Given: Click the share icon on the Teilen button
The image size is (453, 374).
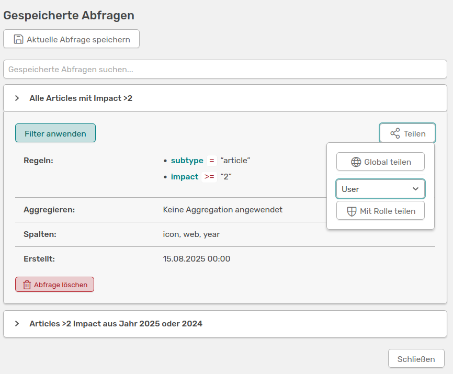Looking at the screenshot, I should tap(396, 133).
